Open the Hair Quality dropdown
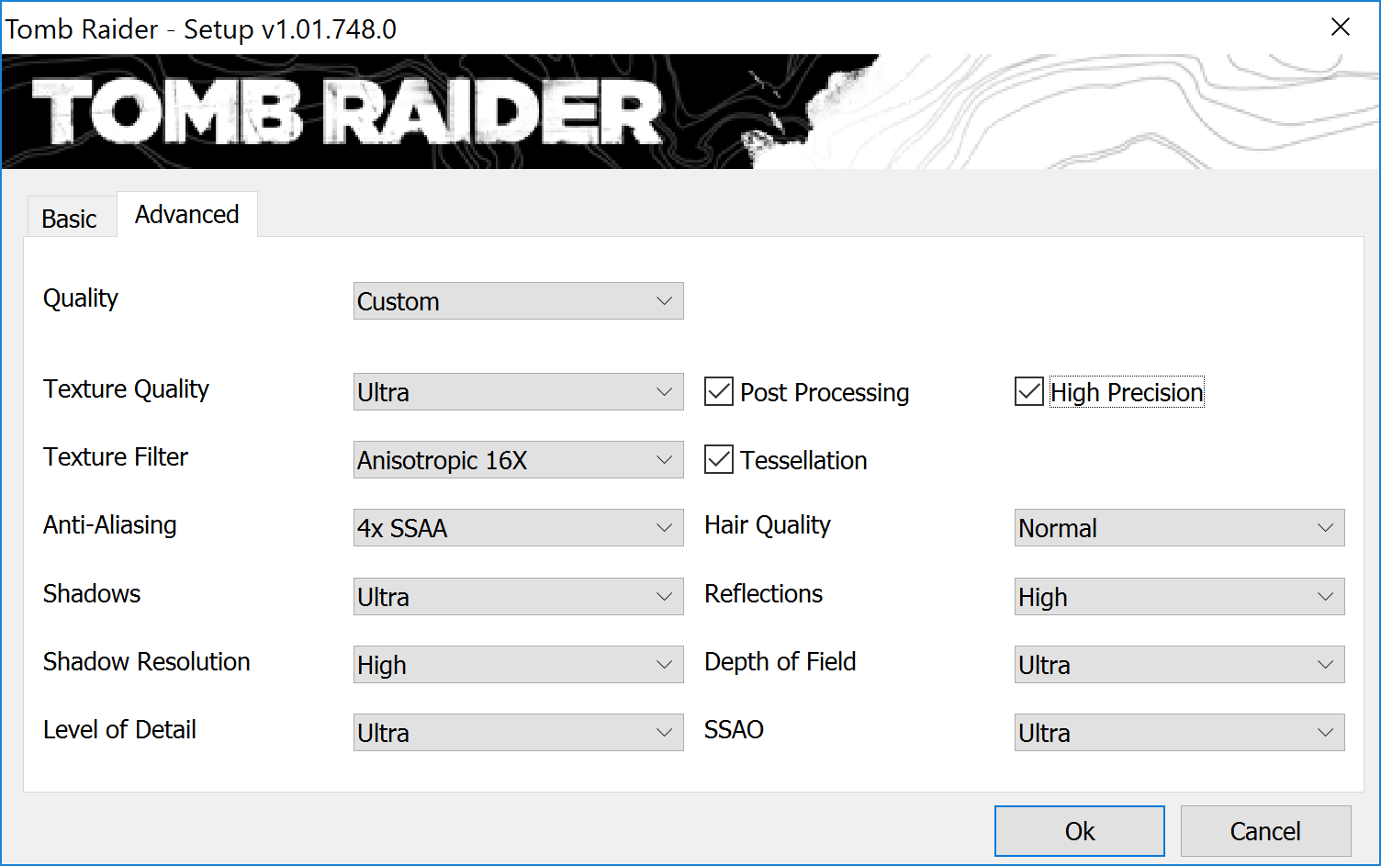The height and width of the screenshot is (866, 1381). (x=1179, y=528)
